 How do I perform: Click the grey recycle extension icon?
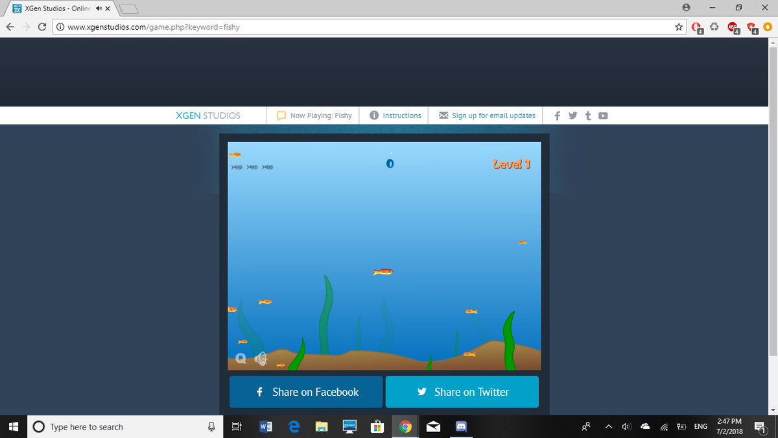(715, 27)
